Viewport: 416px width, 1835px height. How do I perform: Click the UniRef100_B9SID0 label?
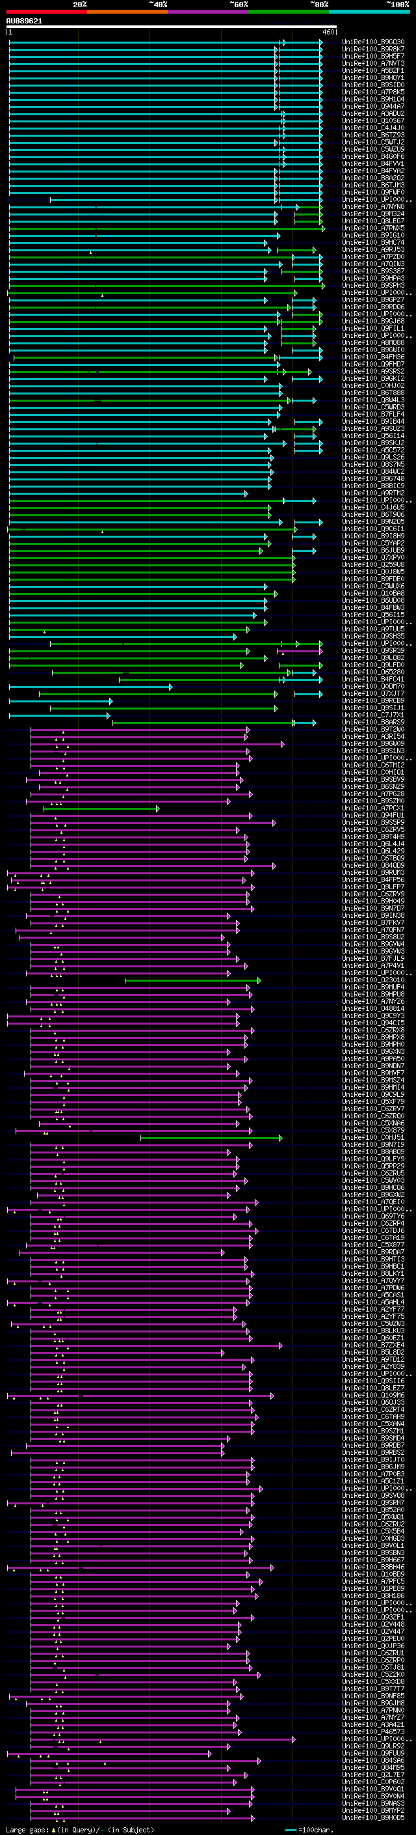point(373,85)
